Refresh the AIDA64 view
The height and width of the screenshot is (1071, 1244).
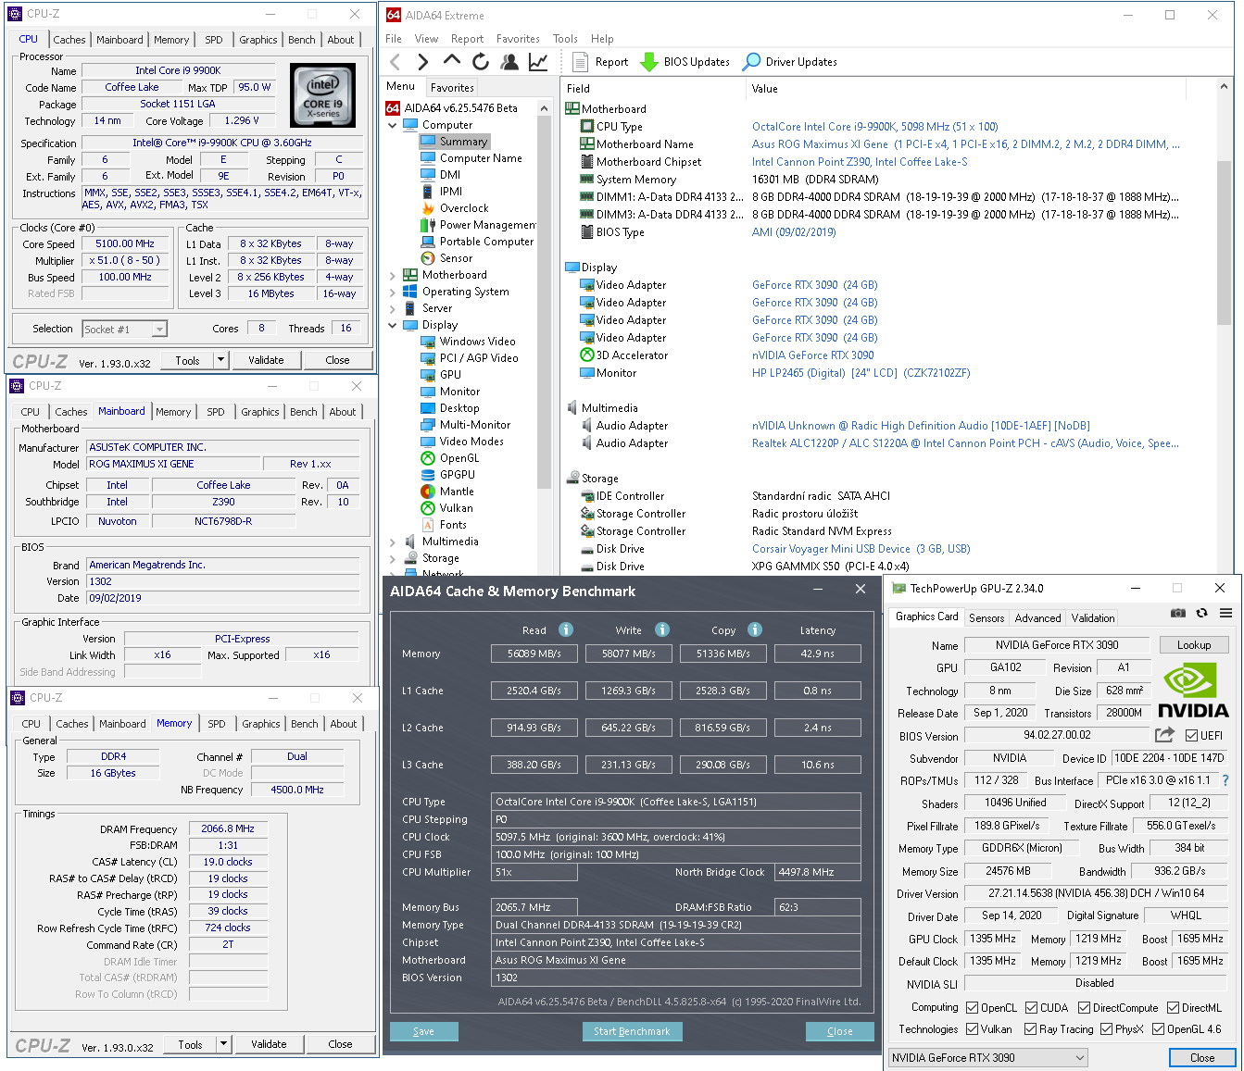pyautogui.click(x=480, y=62)
